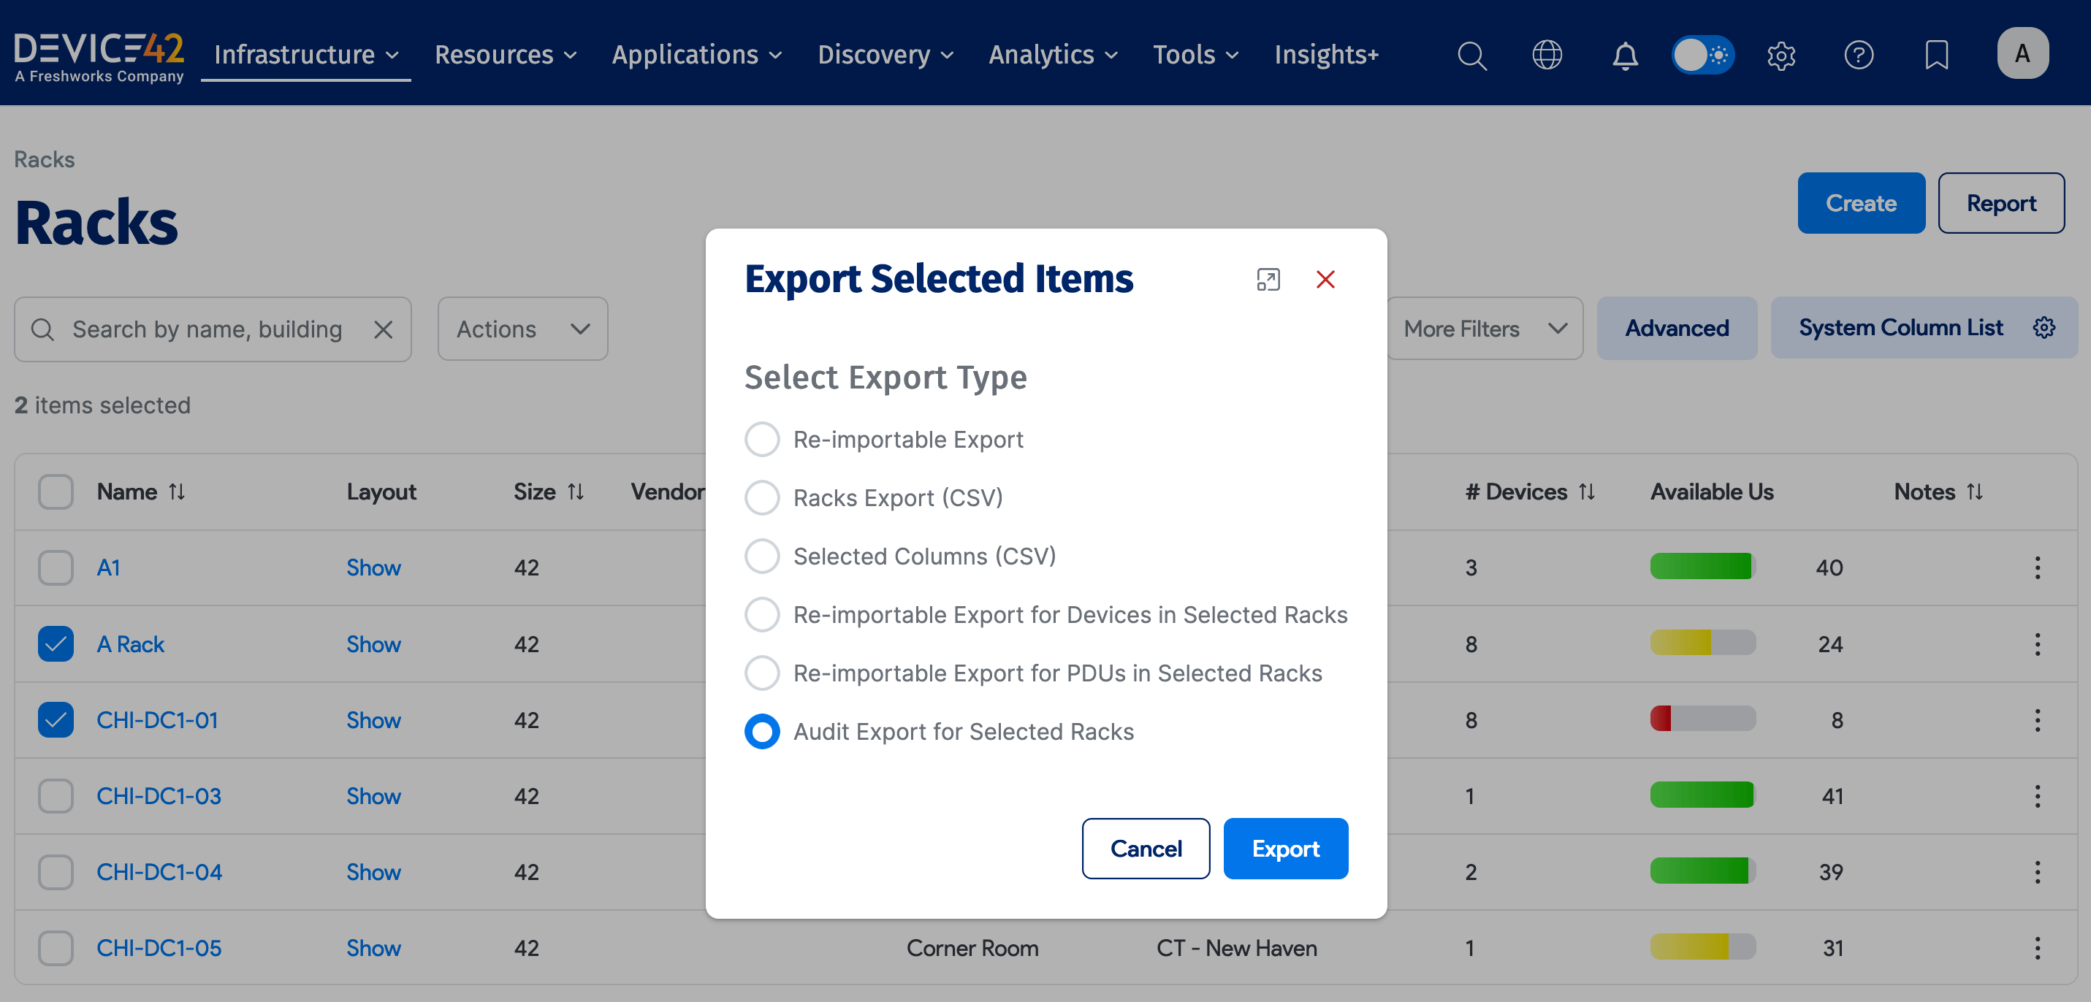
Task: Open the notifications bell
Action: tap(1624, 56)
